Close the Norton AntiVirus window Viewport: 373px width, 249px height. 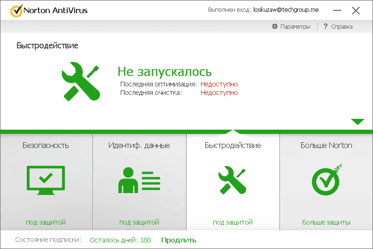click(356, 10)
